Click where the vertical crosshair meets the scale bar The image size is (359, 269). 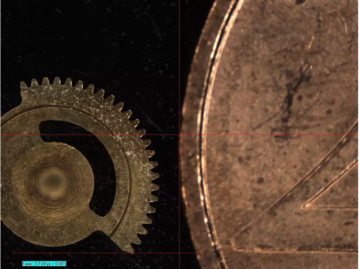[179, 253]
